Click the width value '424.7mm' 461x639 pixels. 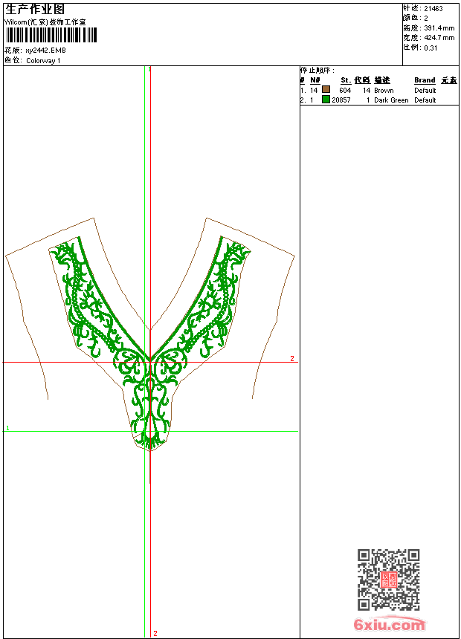coord(439,38)
